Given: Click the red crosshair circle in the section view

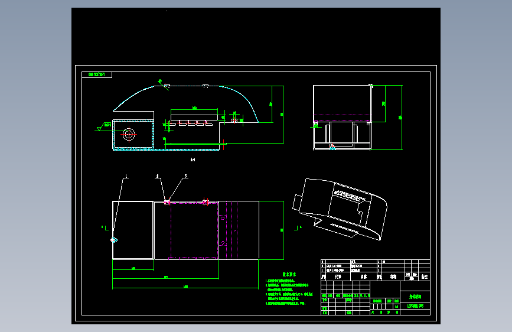Looking at the screenshot, I should click(129, 134).
